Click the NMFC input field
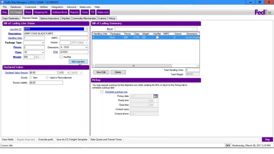This screenshot has height=154, width=274. pos(74,38)
